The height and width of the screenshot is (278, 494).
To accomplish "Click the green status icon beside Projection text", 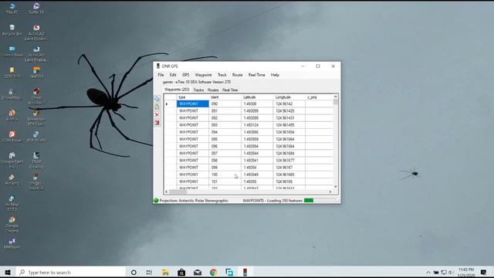I will 156,201.
